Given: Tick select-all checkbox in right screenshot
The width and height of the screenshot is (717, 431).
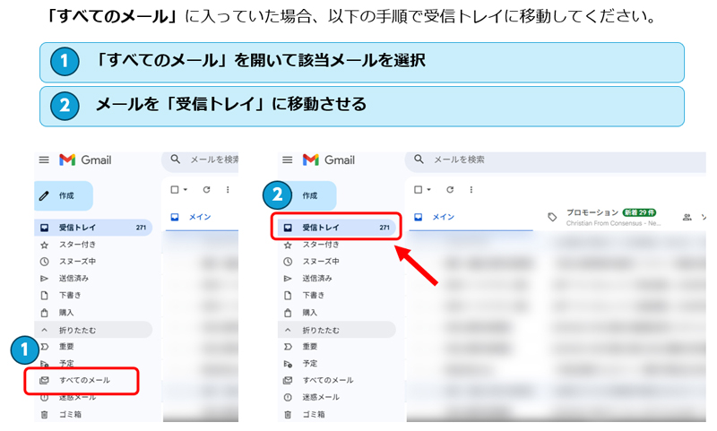Looking at the screenshot, I should point(418,190).
